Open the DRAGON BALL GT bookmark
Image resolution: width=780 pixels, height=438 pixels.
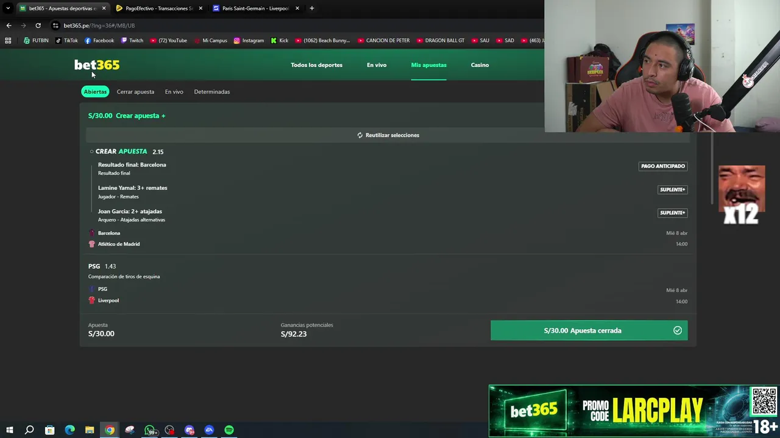coord(440,41)
